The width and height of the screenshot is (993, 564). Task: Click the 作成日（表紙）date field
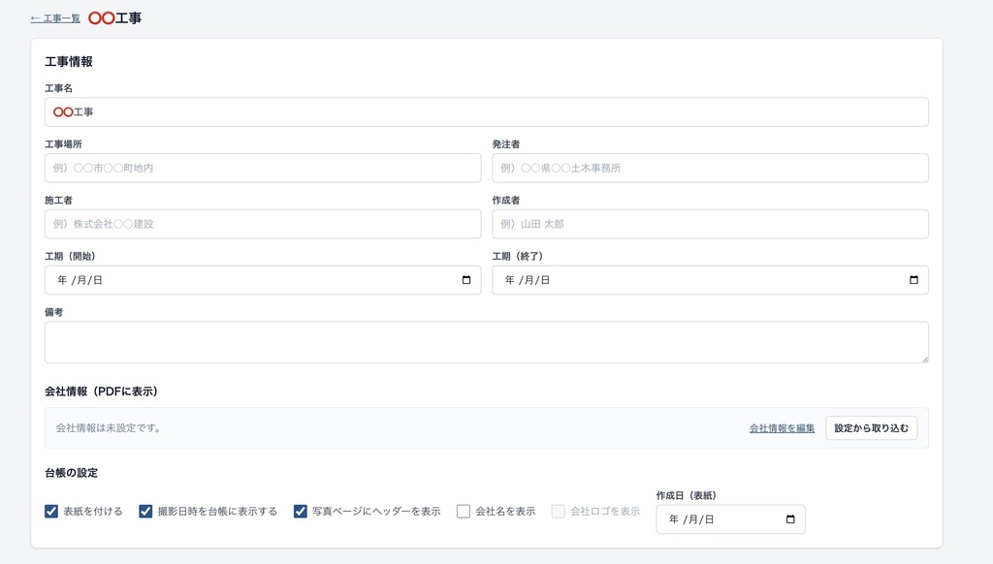pyautogui.click(x=731, y=519)
